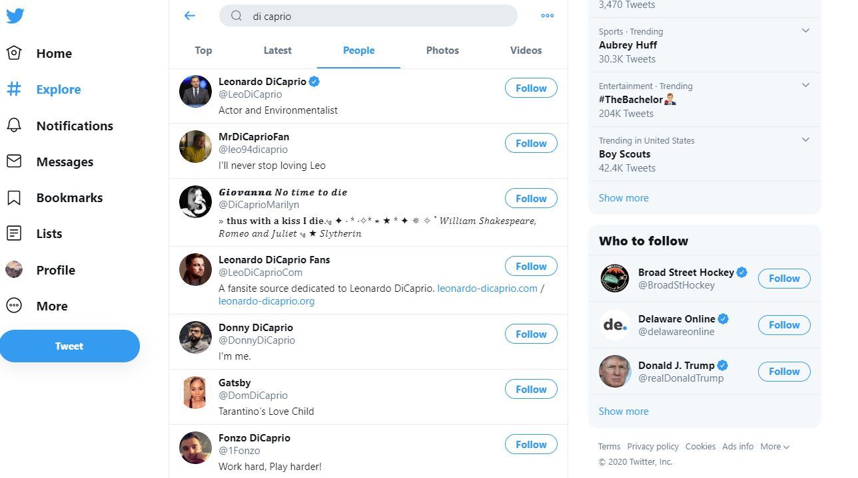
Task: Go back using the left arrow
Action: (190, 16)
